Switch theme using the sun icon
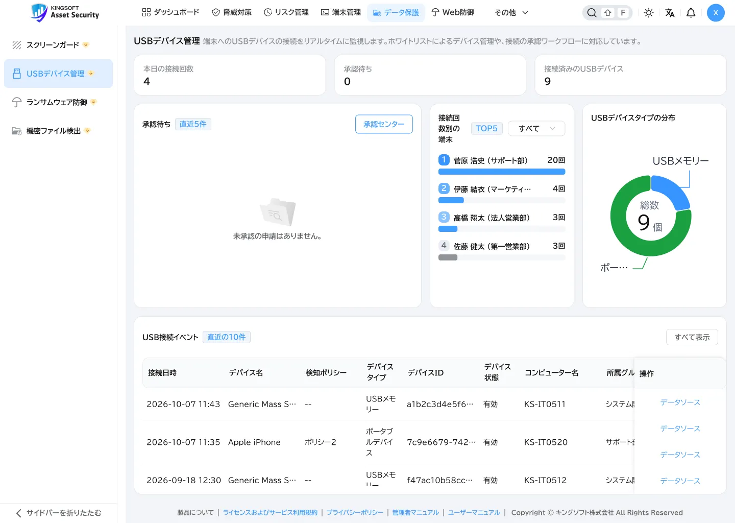 click(649, 13)
